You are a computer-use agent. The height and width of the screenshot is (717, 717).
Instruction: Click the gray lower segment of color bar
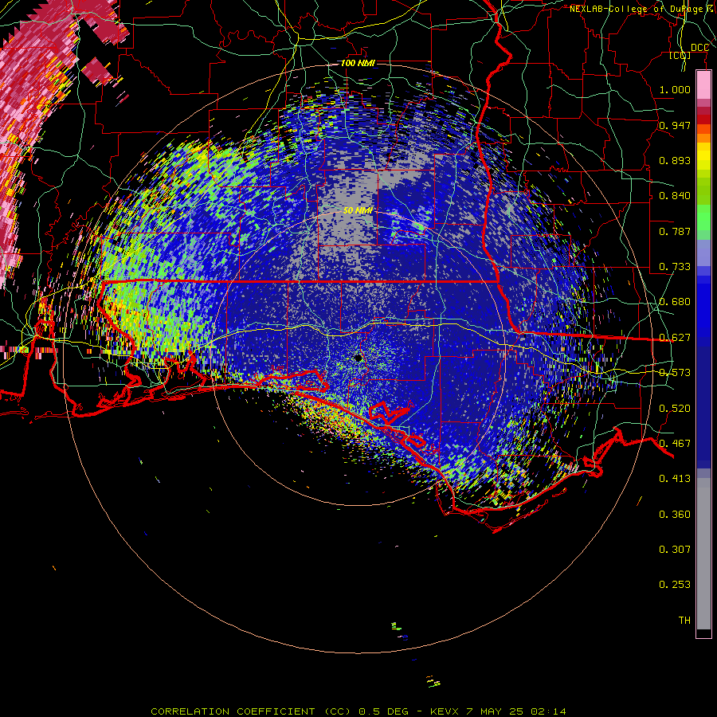pos(703,554)
